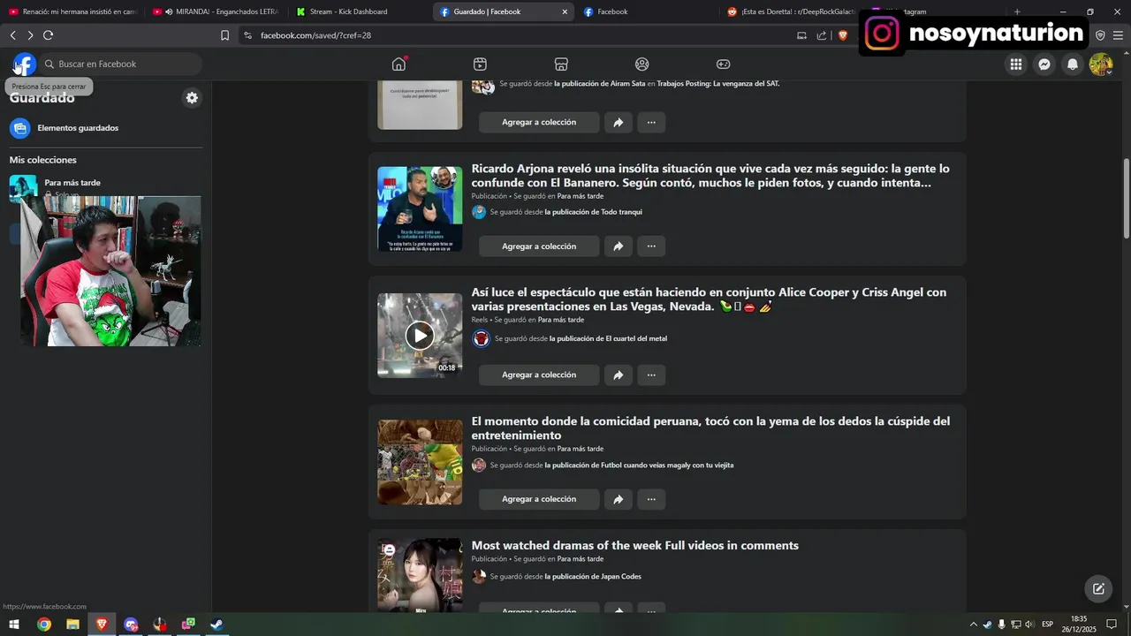Open more options for comicidad peruana post

[651, 499]
